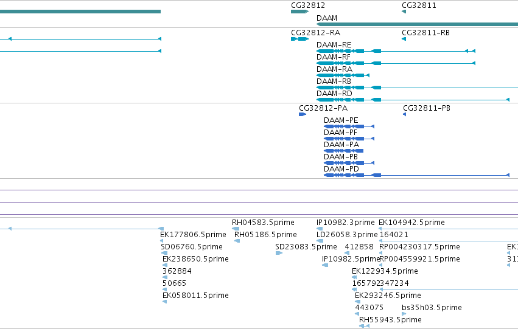Screen dimensions: 518x329
Task: Click the SD23083.5prime EST label
Action: pos(306,247)
